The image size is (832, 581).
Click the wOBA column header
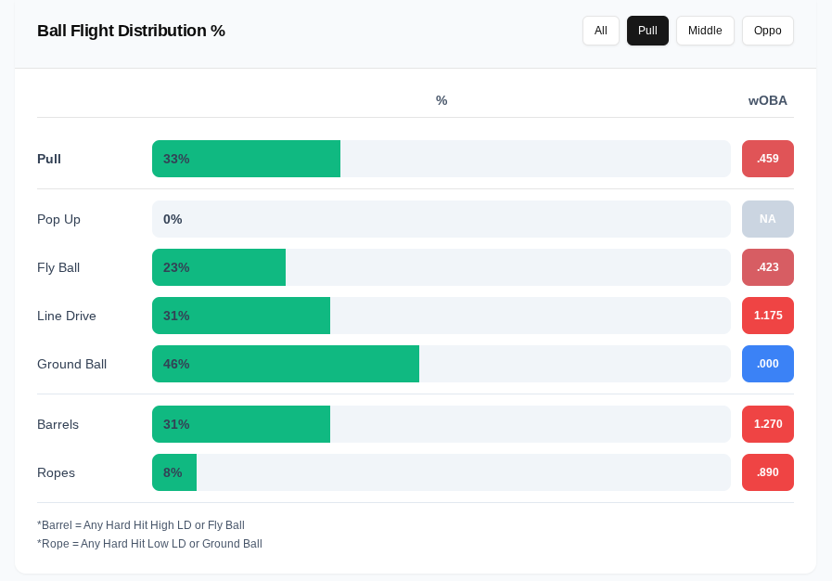pyautogui.click(x=768, y=100)
